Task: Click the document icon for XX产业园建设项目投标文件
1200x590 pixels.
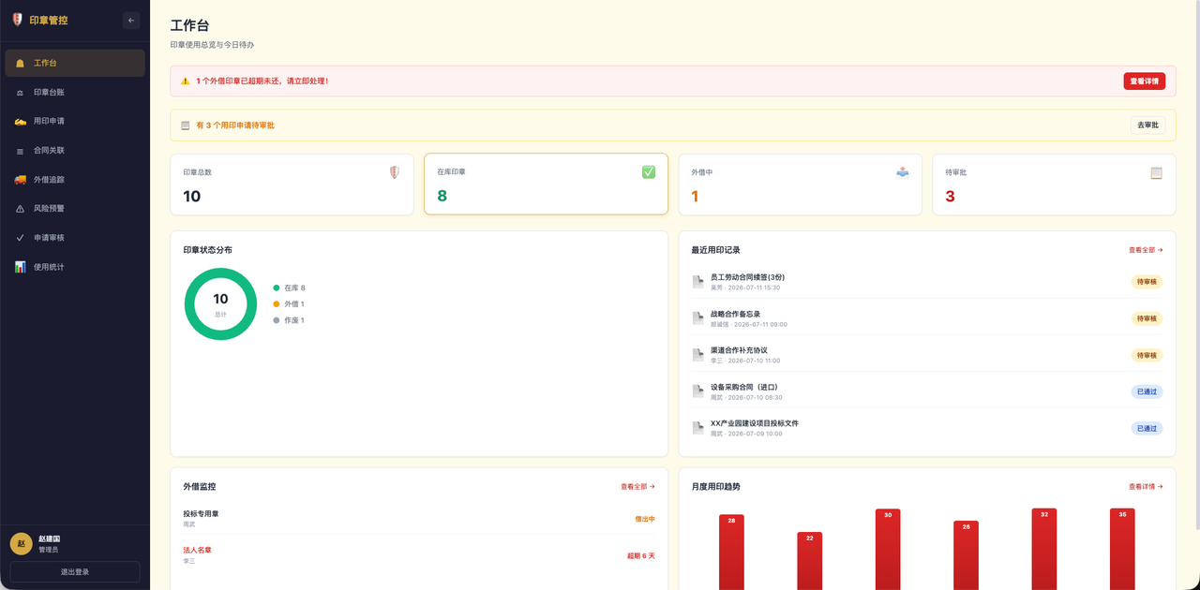Action: click(x=697, y=428)
